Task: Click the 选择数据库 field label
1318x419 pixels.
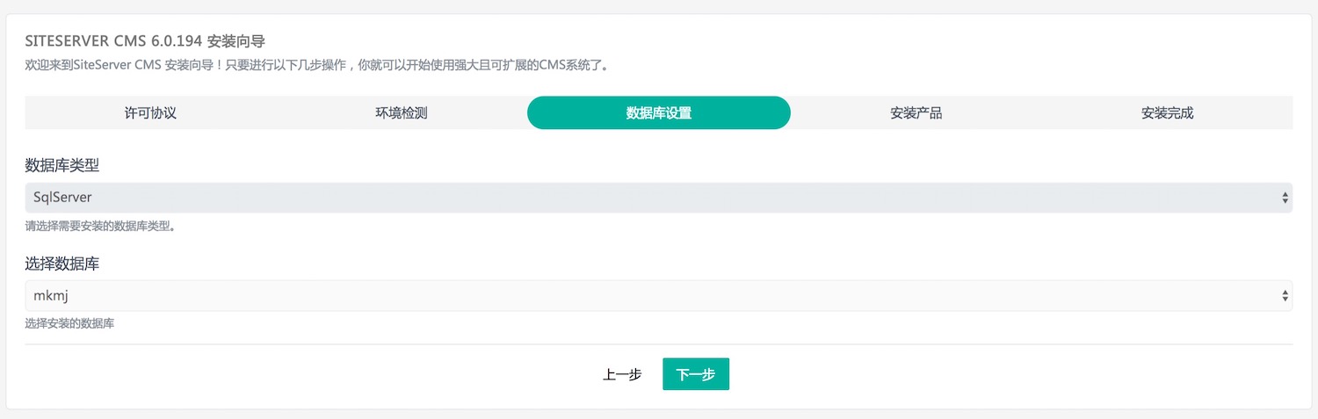Action: click(x=69, y=264)
